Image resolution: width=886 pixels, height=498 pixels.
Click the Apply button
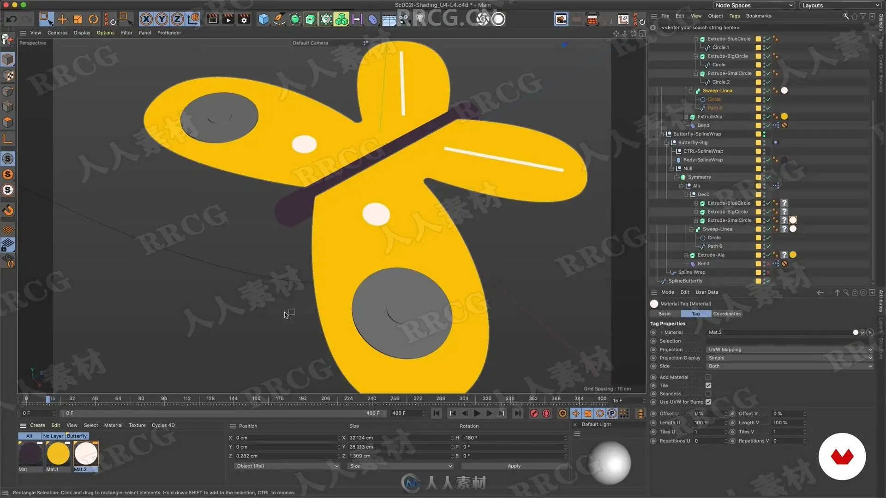(x=514, y=466)
